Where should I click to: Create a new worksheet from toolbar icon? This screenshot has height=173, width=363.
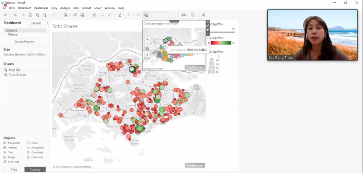click(x=66, y=15)
